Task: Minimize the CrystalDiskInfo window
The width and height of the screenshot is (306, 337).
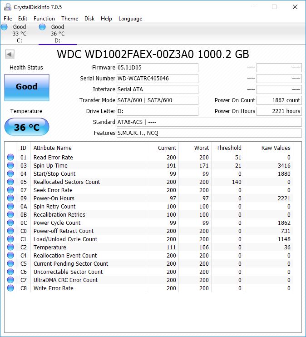Action: pyautogui.click(x=254, y=7)
